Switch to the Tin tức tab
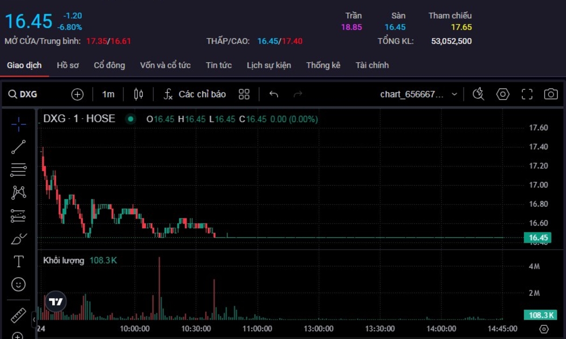This screenshot has width=566, height=339. click(218, 65)
